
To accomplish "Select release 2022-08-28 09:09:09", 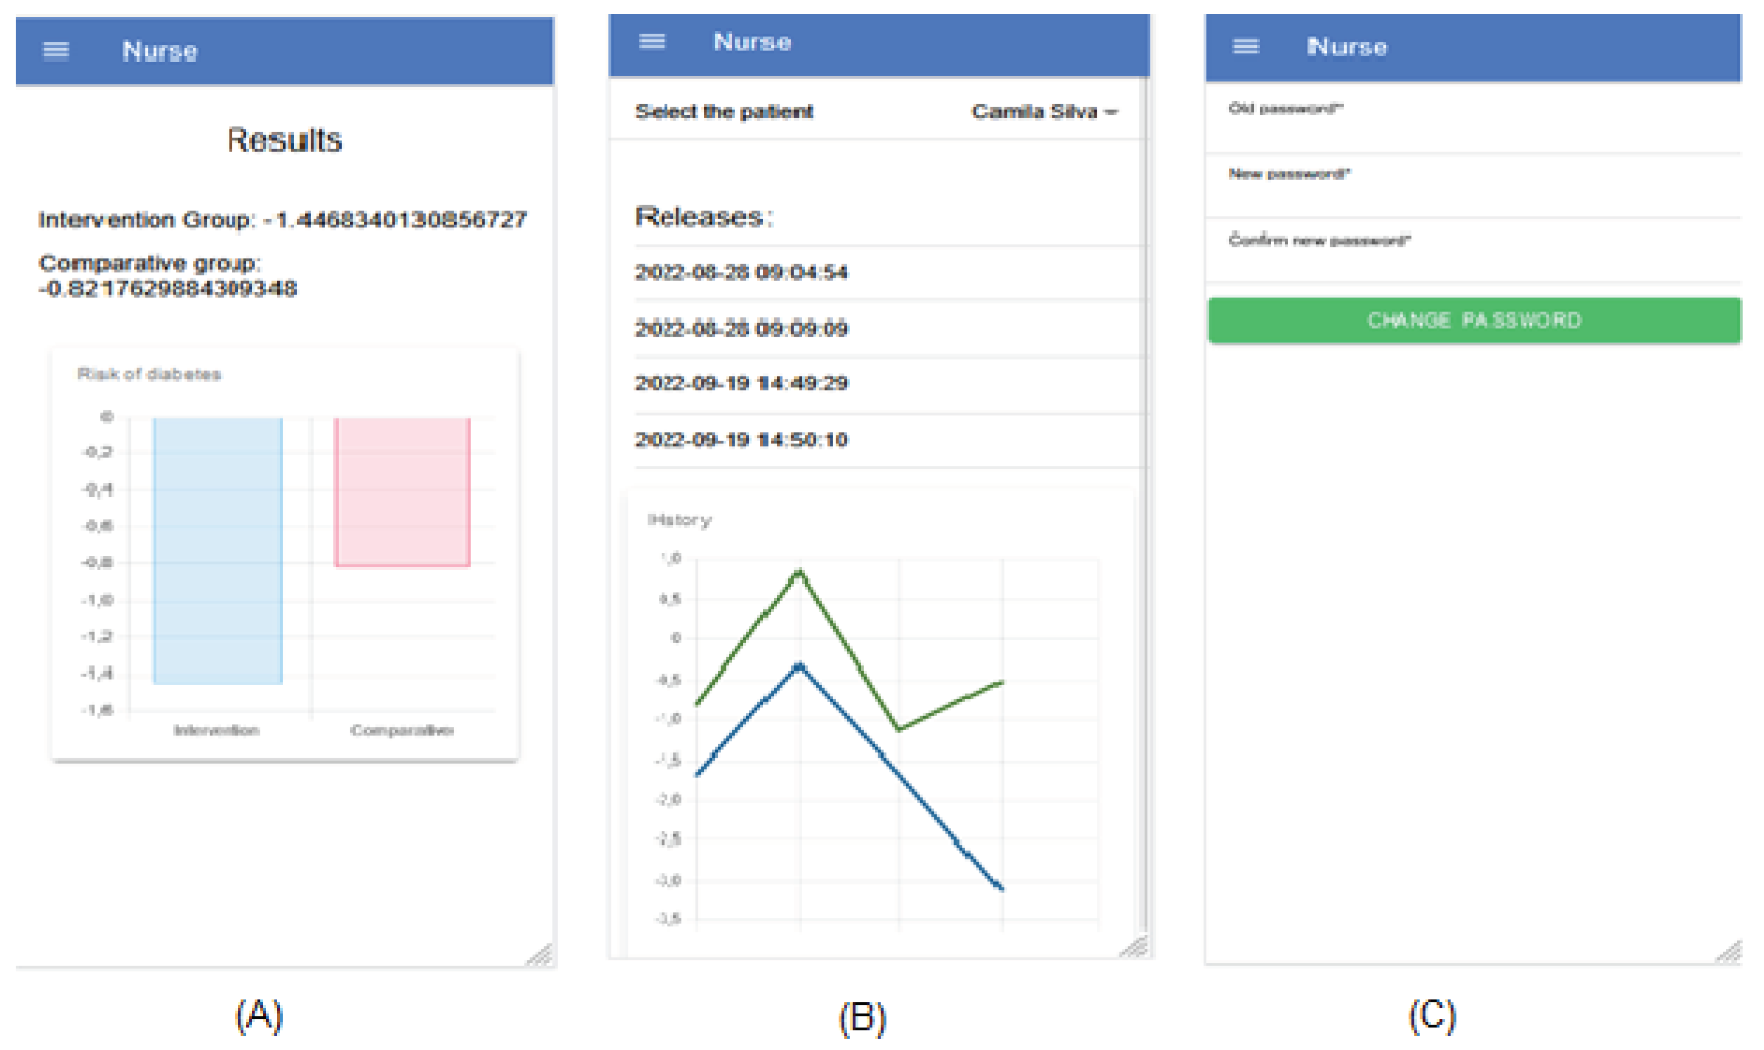I will click(741, 328).
